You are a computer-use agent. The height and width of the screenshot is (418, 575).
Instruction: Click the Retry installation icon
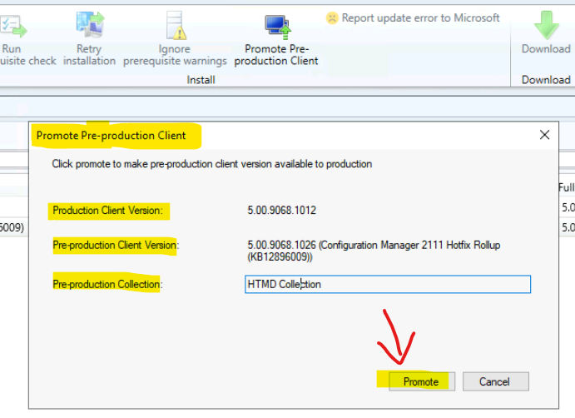(90, 25)
